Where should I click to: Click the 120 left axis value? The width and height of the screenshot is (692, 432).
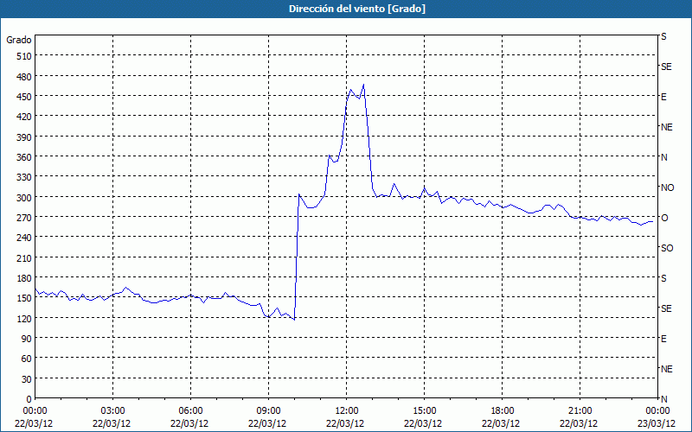[x=24, y=318]
